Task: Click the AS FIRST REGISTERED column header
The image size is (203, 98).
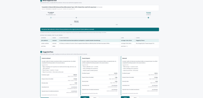Action: click(64, 38)
